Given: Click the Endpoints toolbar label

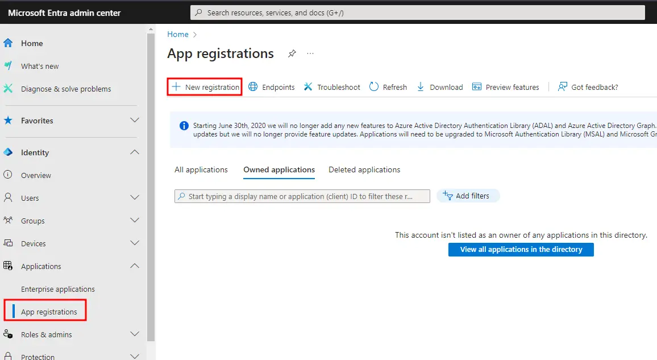Looking at the screenshot, I should (278, 87).
